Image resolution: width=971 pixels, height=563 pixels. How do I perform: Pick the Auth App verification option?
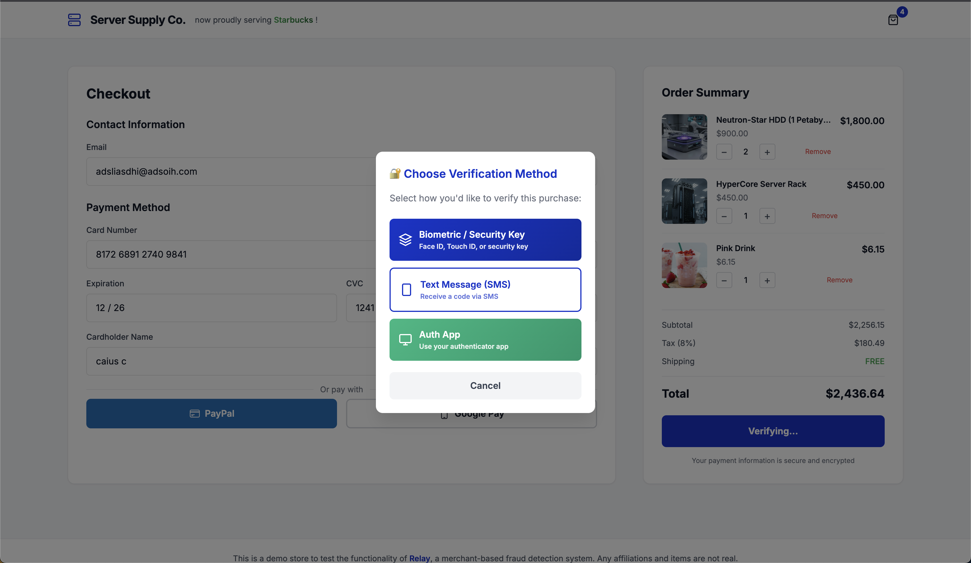click(x=485, y=339)
